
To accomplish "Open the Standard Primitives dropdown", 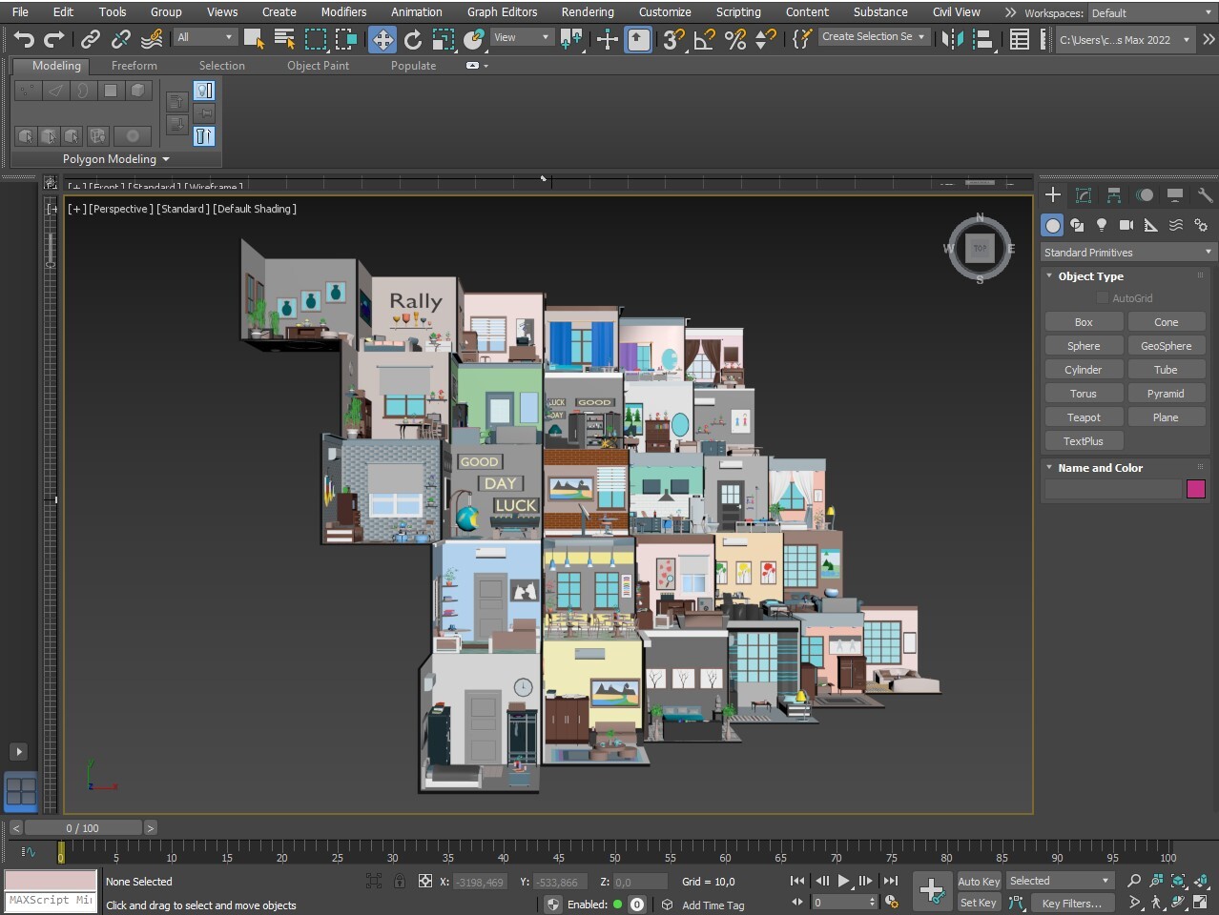I will pos(1126,252).
